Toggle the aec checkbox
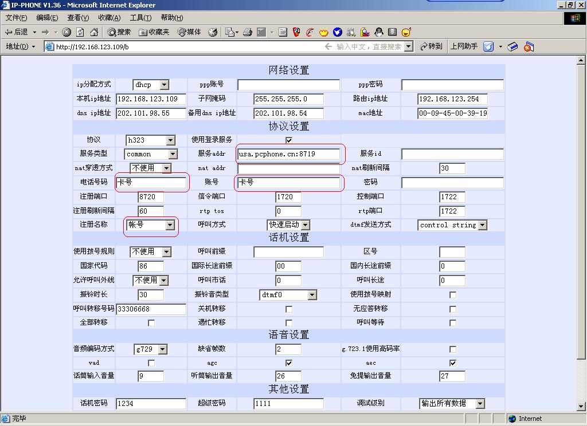Image resolution: width=587 pixels, height=426 pixels. coord(453,363)
